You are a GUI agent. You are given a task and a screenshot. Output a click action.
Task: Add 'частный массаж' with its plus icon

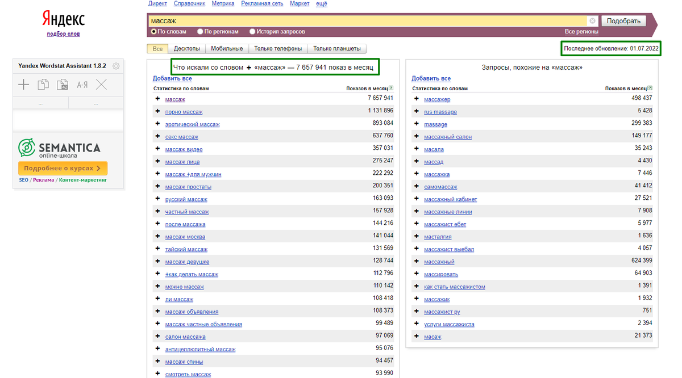pyautogui.click(x=157, y=211)
